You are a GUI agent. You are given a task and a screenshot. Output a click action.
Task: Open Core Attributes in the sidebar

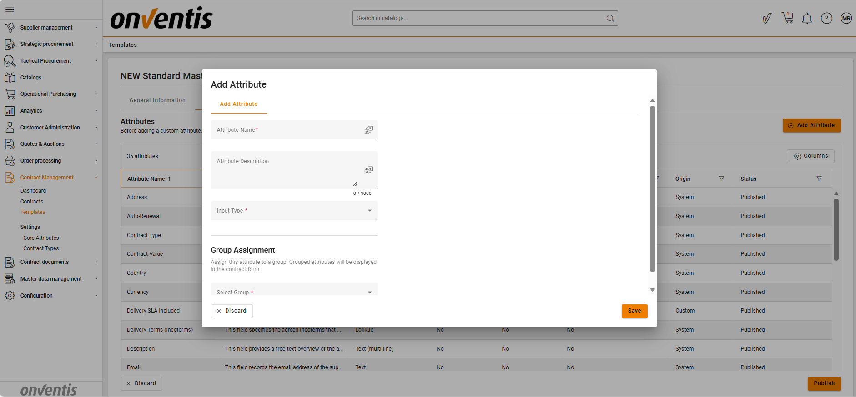click(41, 238)
